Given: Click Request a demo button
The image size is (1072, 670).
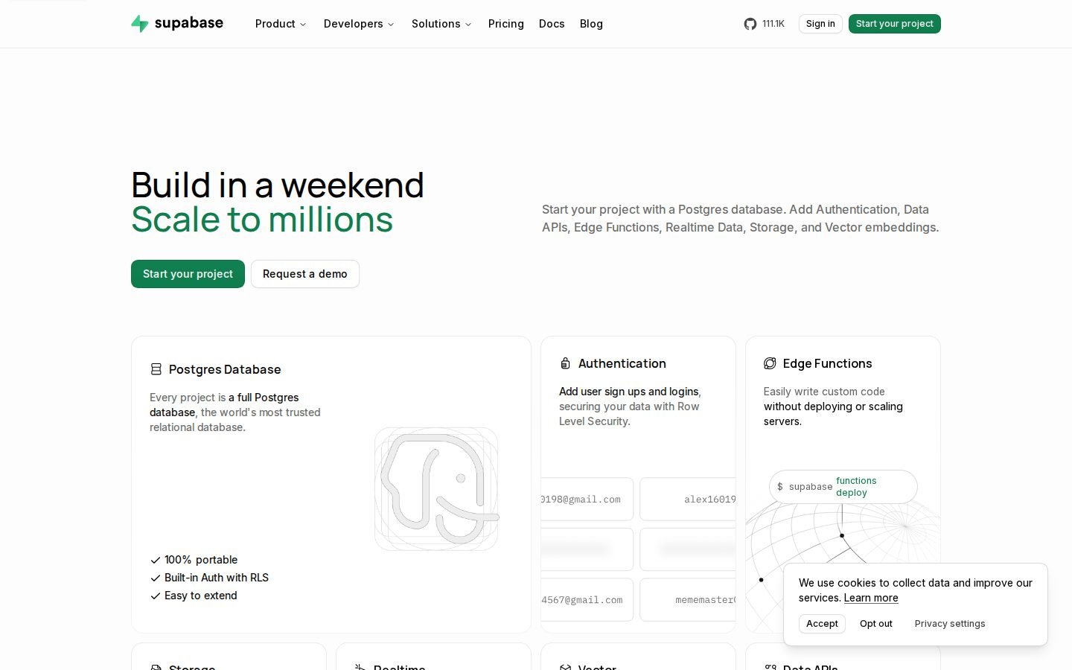Looking at the screenshot, I should point(305,274).
